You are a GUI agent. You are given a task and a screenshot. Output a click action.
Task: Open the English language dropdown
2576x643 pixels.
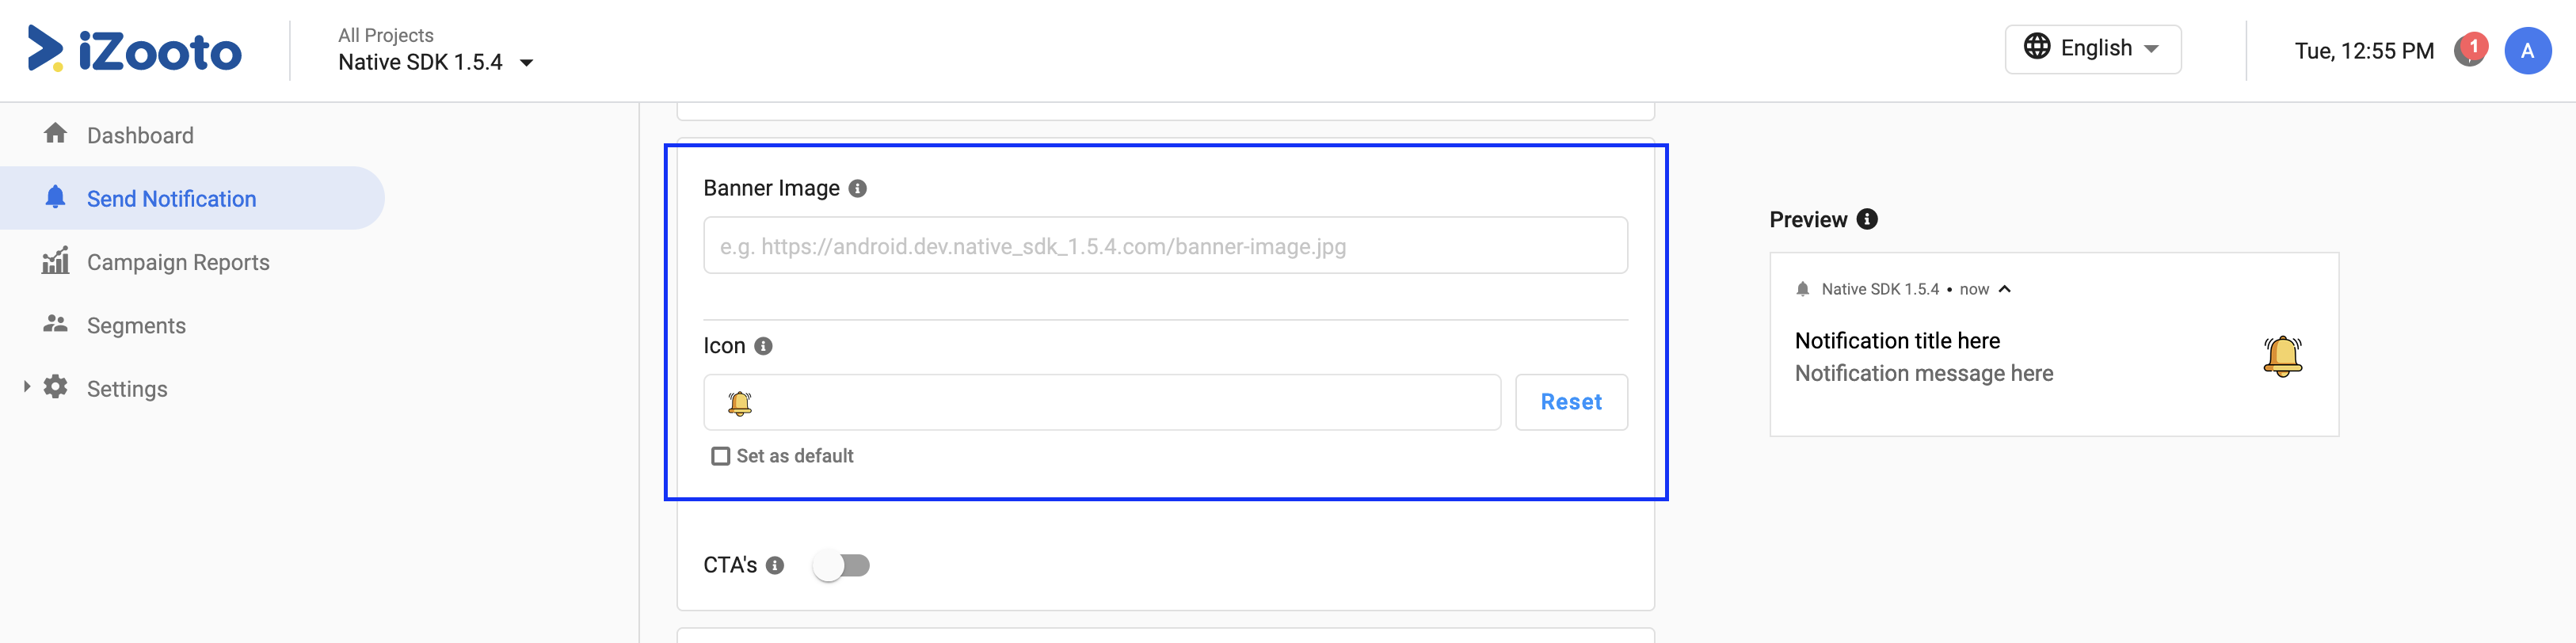pyautogui.click(x=2092, y=49)
